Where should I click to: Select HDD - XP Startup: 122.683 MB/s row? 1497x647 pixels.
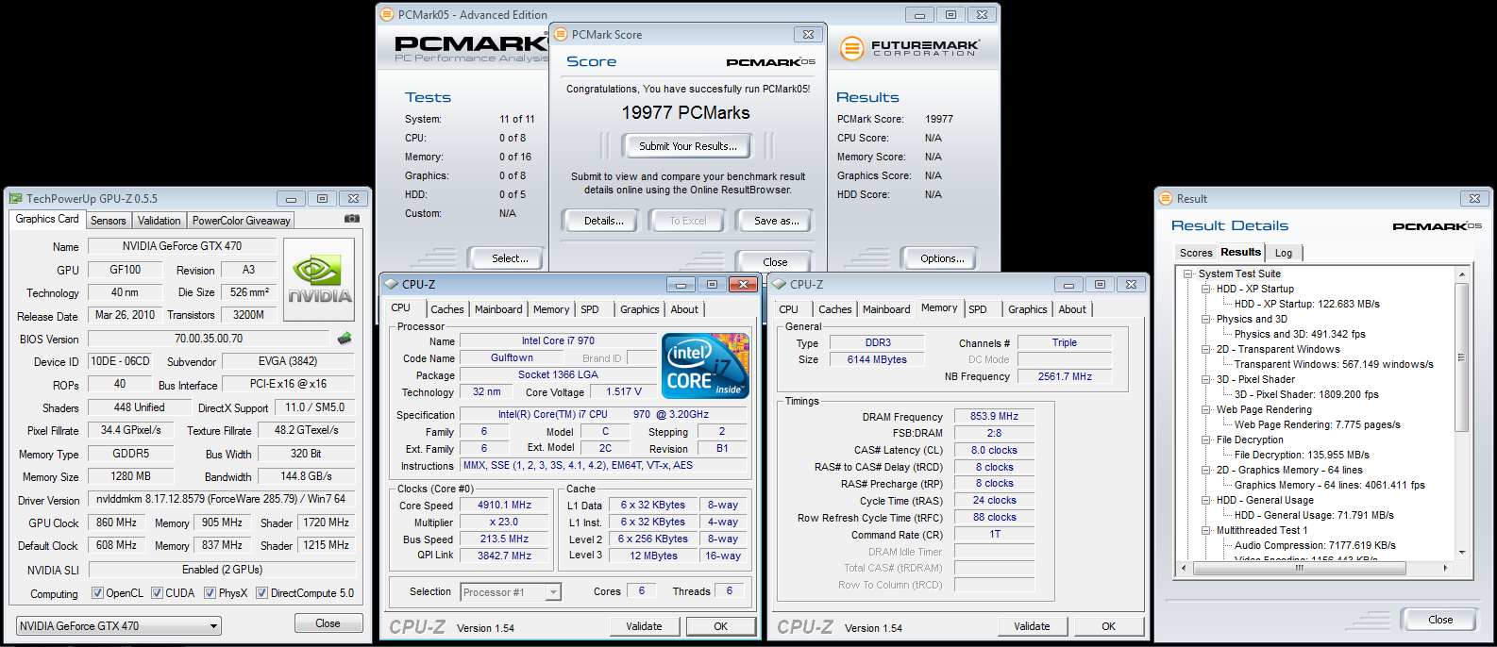pos(1306,304)
